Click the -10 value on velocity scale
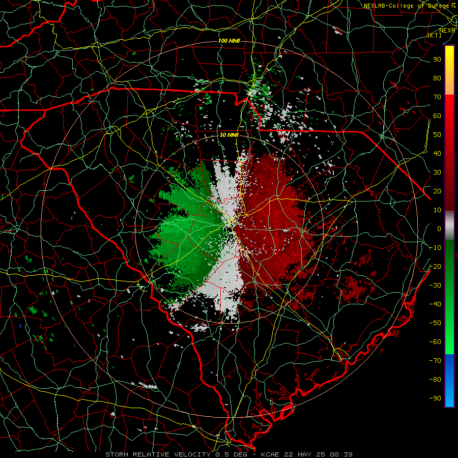This screenshot has width=458, height=458. (x=435, y=248)
